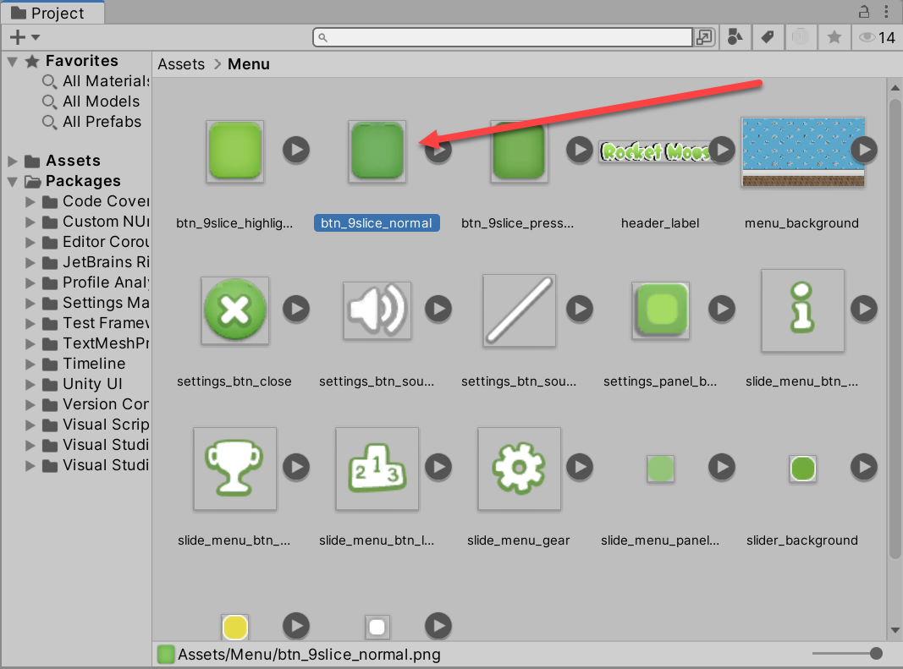The height and width of the screenshot is (669, 903).
Task: Open the plus create asset dropdown
Action: coord(25,37)
